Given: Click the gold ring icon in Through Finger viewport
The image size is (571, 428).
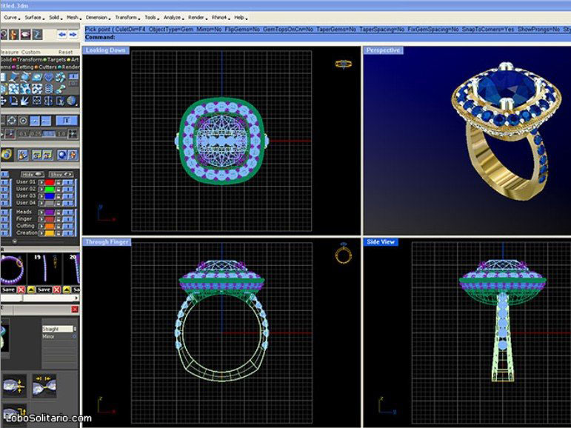Looking at the screenshot, I should [x=343, y=254].
